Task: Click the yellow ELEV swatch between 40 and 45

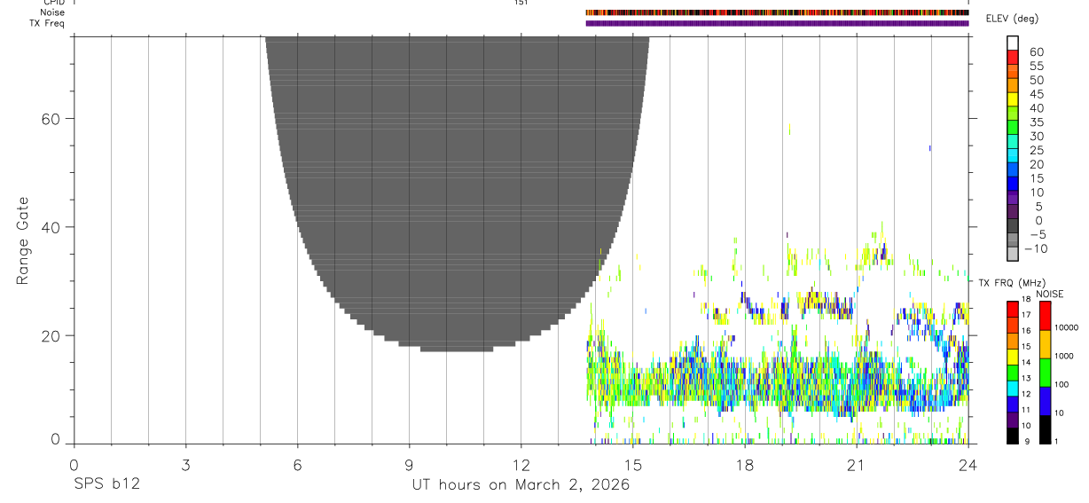Action: click(1013, 99)
